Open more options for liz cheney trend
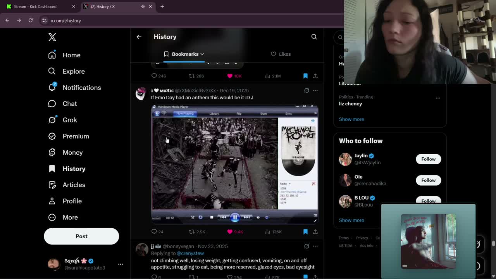The image size is (496, 279). click(x=438, y=98)
